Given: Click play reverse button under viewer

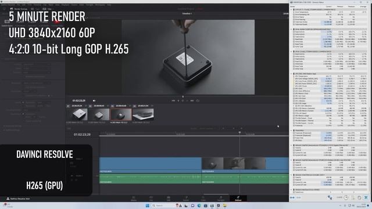Looking at the screenshot, I should coord(178,100).
